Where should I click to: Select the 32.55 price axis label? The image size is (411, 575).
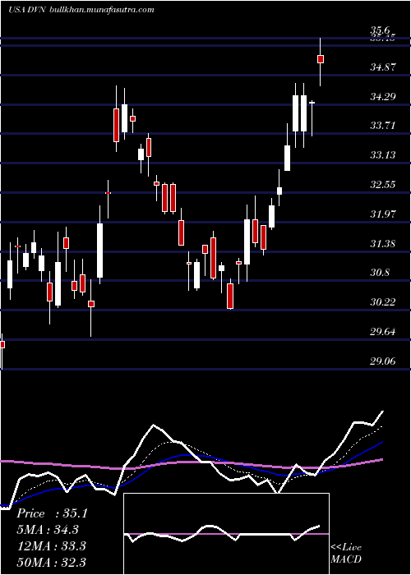coord(383,184)
